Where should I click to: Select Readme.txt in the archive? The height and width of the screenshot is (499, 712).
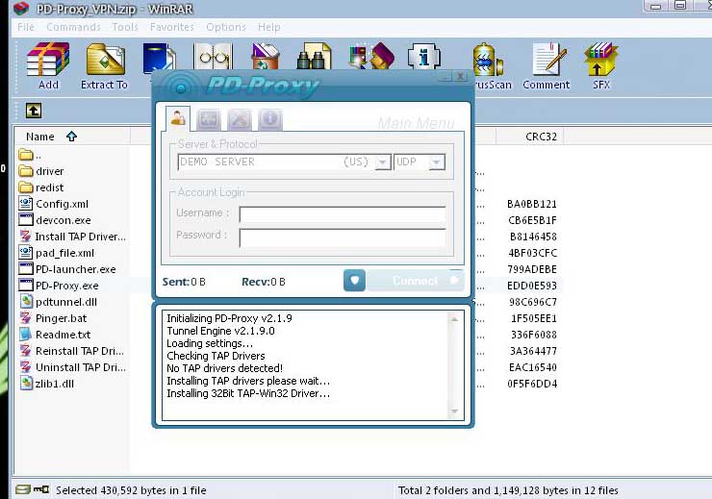(x=55, y=335)
